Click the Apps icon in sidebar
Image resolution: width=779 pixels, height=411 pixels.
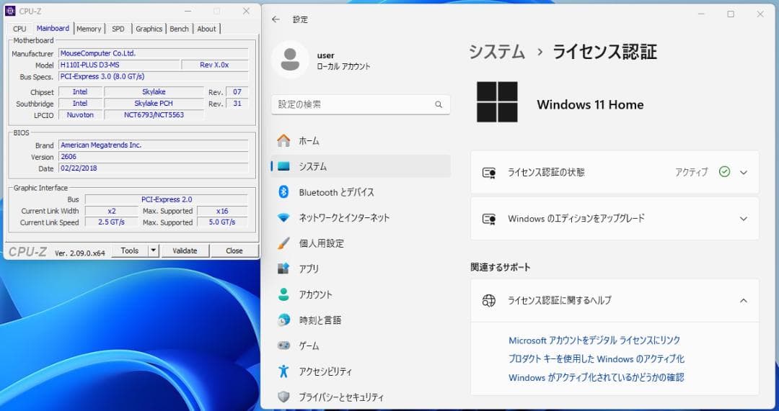click(283, 268)
